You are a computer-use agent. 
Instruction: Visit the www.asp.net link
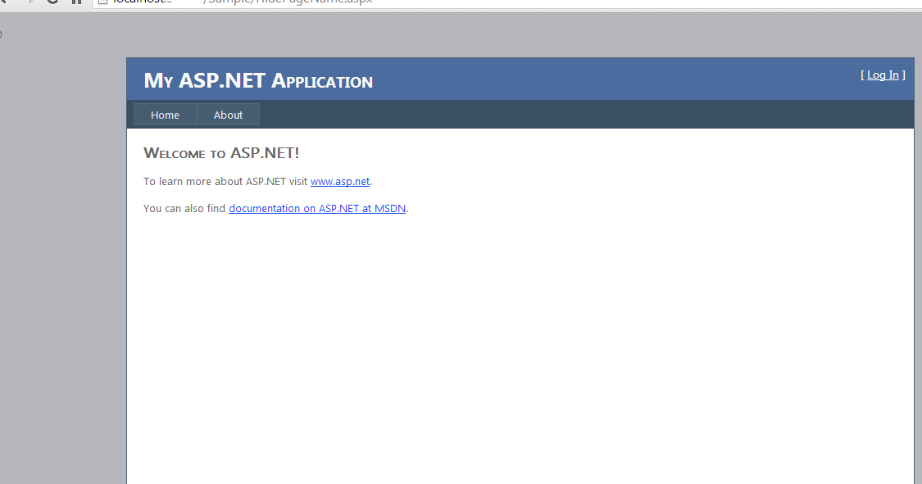click(340, 182)
